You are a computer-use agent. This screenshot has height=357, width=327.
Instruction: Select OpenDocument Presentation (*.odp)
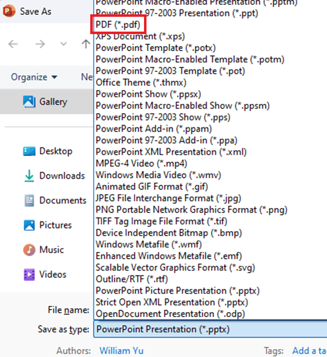tap(170, 314)
